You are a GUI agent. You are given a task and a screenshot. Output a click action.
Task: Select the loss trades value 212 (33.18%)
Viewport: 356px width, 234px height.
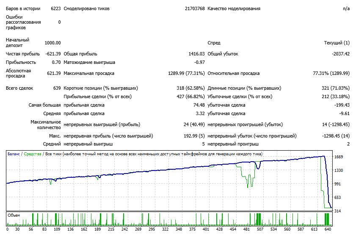(x=336, y=96)
